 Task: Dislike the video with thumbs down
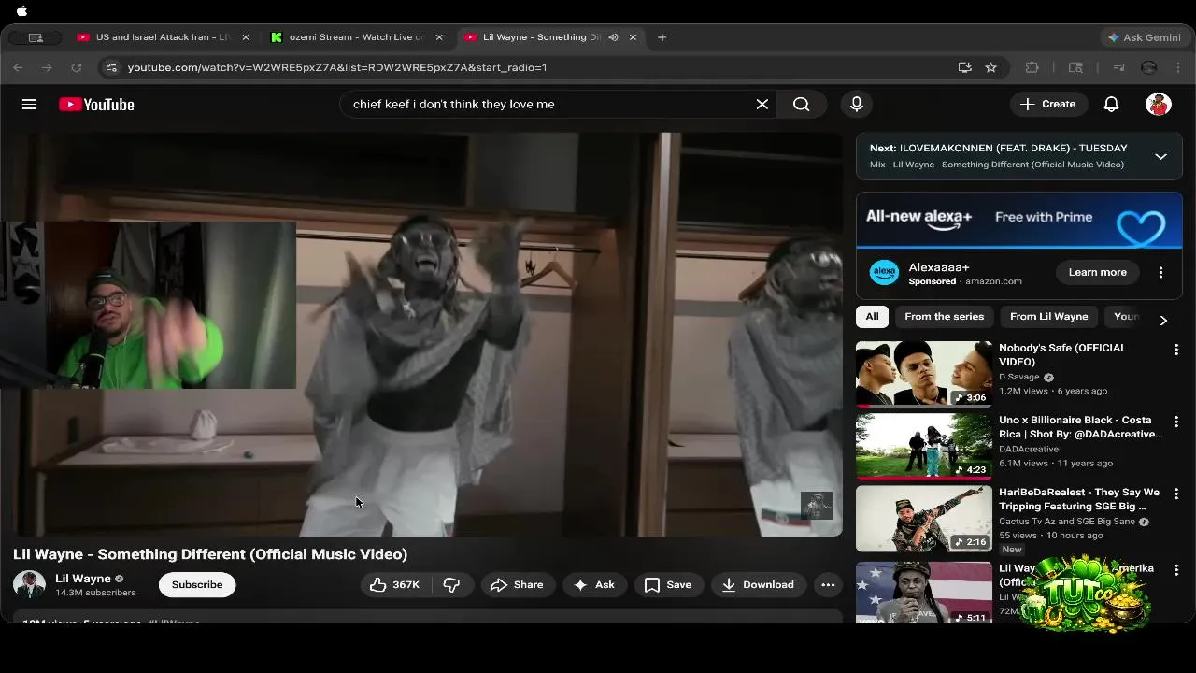(451, 584)
